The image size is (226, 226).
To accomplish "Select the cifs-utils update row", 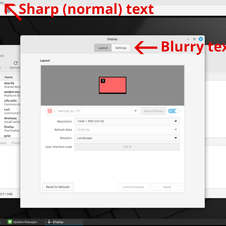I will pyautogui.click(x=10, y=102).
